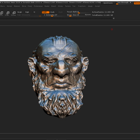Adjust the Focal Shift slider
This screenshot has height=140, width=140.
pos(78,12)
